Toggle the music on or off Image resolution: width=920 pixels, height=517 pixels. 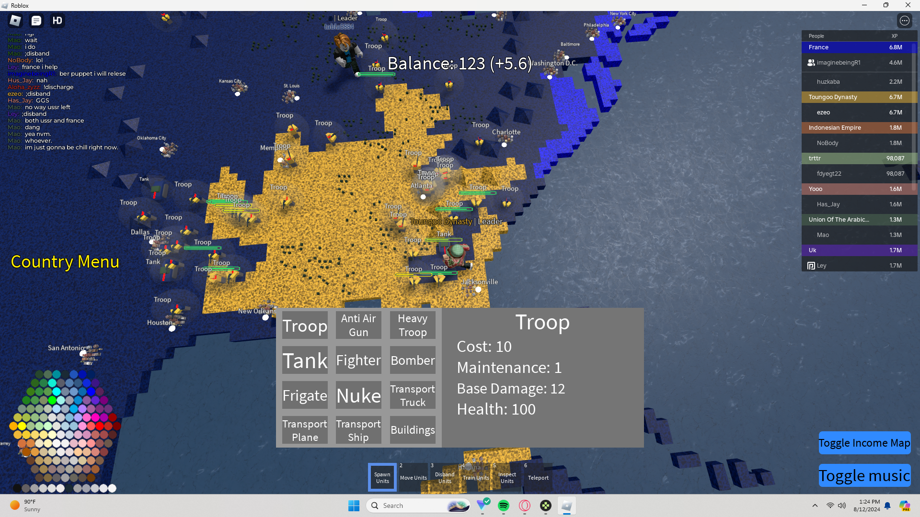tap(864, 475)
